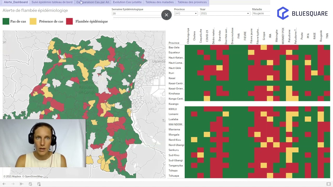Select the Lomami province row label
Screen dimensions: 333x187
coord(174,114)
